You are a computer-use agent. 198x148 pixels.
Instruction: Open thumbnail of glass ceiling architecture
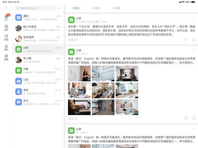103,74
